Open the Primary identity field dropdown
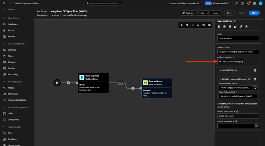 tap(238, 116)
